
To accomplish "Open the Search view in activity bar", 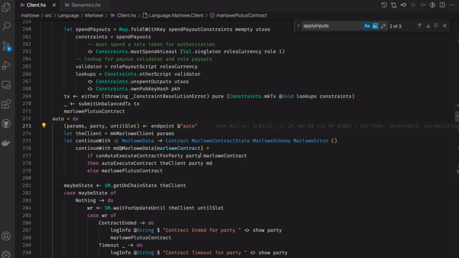I will pos(6,27).
